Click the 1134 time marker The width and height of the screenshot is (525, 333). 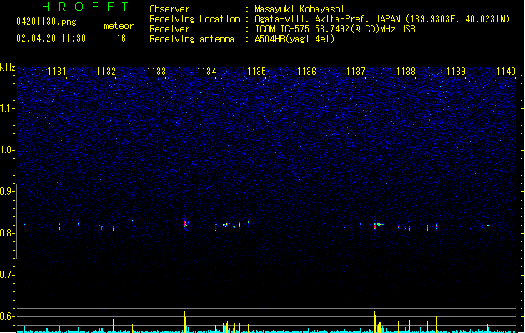click(x=207, y=72)
